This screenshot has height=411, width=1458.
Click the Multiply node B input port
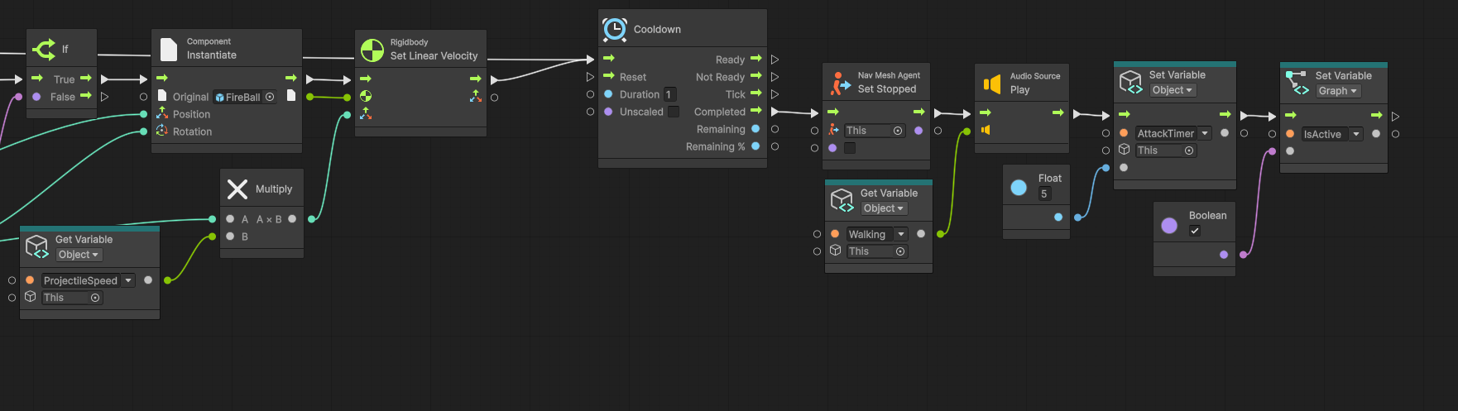click(230, 237)
